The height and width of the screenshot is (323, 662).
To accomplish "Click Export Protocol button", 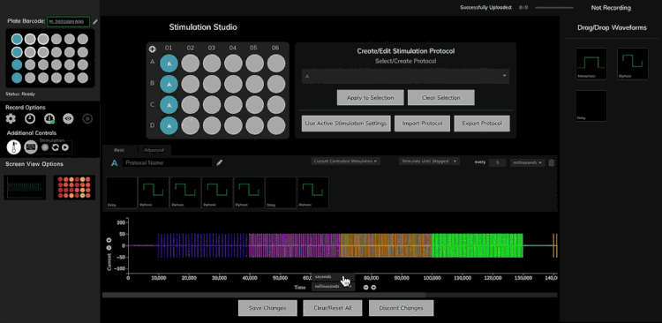I will click(x=482, y=124).
